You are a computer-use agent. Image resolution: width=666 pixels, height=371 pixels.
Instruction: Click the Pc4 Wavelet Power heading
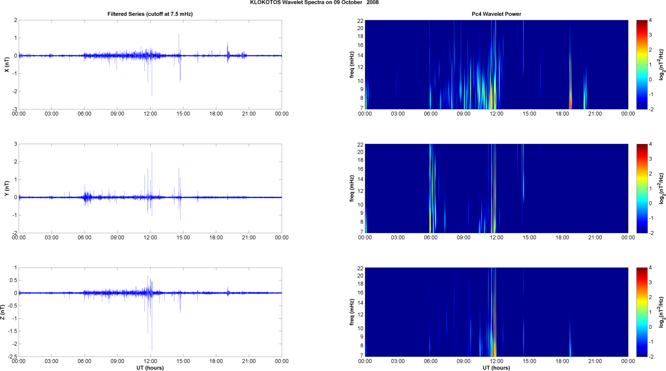point(496,14)
